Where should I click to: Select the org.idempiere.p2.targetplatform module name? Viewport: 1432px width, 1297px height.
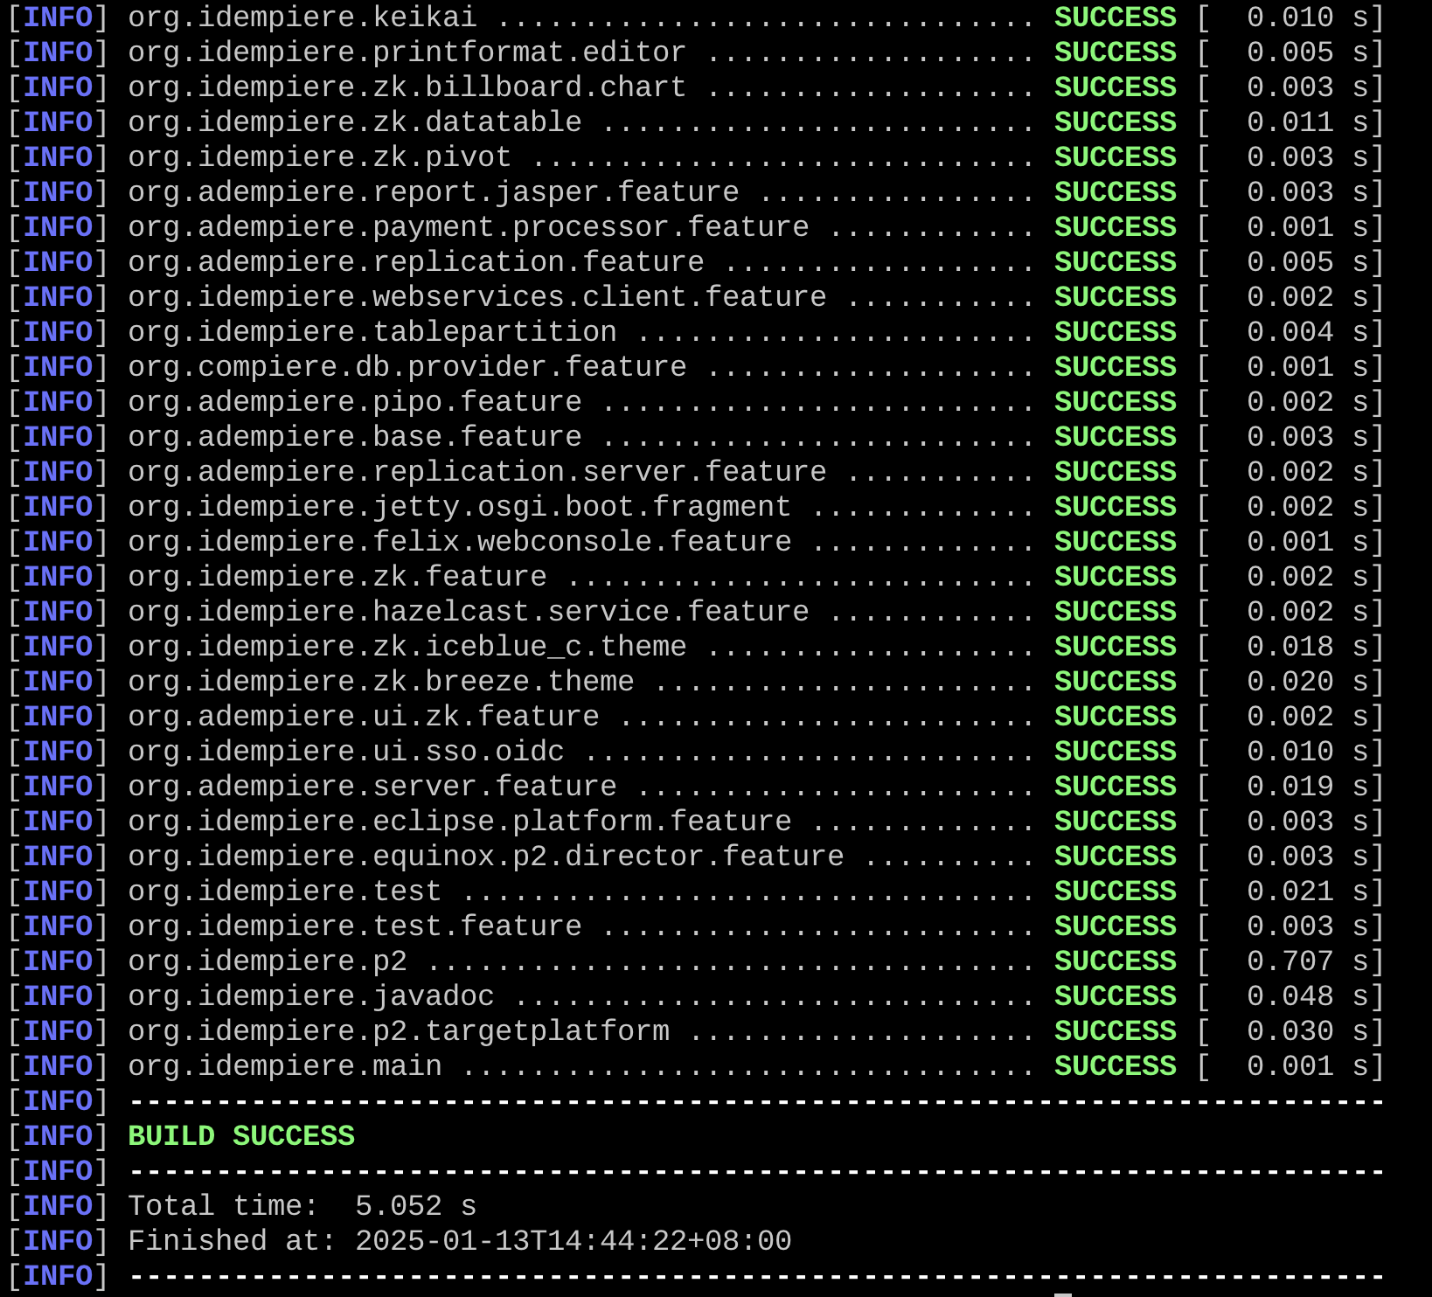[399, 1031]
